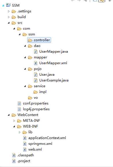Click the UserExample.java file icon
Image resolution: width=113 pixels, height=167 pixels.
coord(36,80)
